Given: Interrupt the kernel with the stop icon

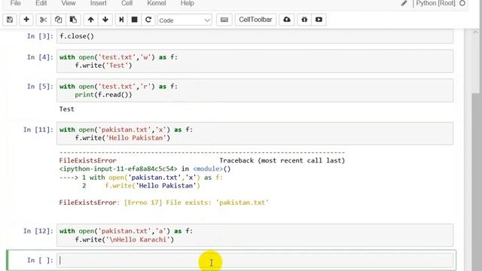Looking at the screenshot, I should [134, 20].
